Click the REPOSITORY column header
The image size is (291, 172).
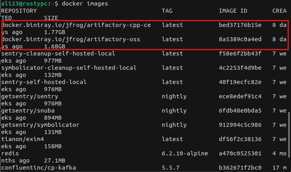[19, 11]
